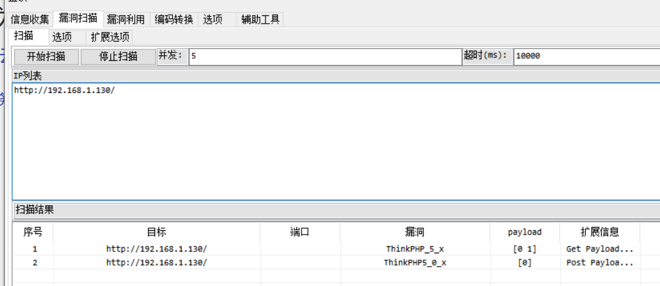This screenshot has width=660, height=286.
Task: Select the ThinkPHP_5_x vulnerability cell
Action: click(414, 249)
